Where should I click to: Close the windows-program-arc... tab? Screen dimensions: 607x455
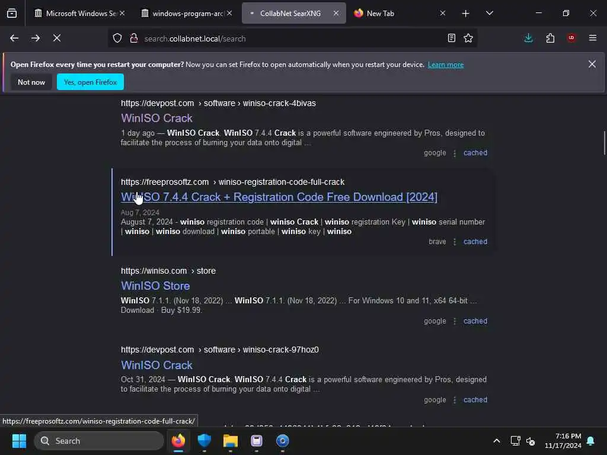229,13
